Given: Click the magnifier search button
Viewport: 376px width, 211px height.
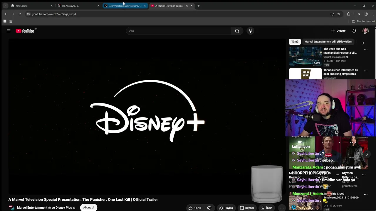Looking at the screenshot, I should tap(237, 31).
